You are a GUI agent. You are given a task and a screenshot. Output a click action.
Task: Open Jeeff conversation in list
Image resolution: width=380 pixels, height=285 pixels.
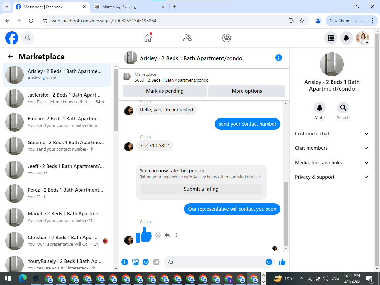[56, 170]
